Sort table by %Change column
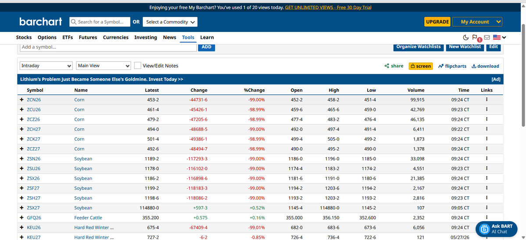 tap(254, 90)
